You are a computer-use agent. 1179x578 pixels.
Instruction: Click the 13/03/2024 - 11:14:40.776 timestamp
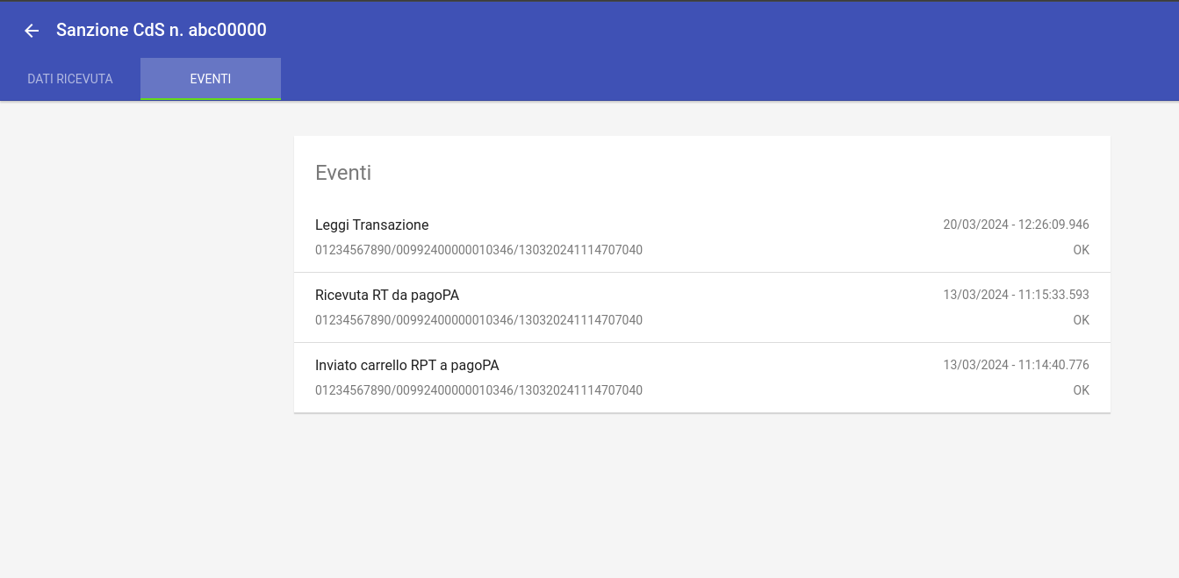pyautogui.click(x=1016, y=365)
